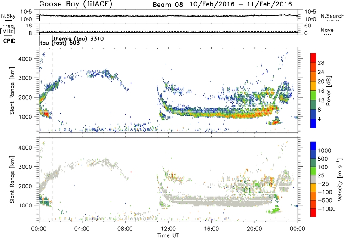
Task: Click the '60' tick on the Nave axis
Action: (308, 26)
